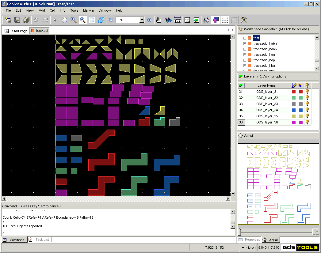Click the pointing hand query tool

click(159, 20)
